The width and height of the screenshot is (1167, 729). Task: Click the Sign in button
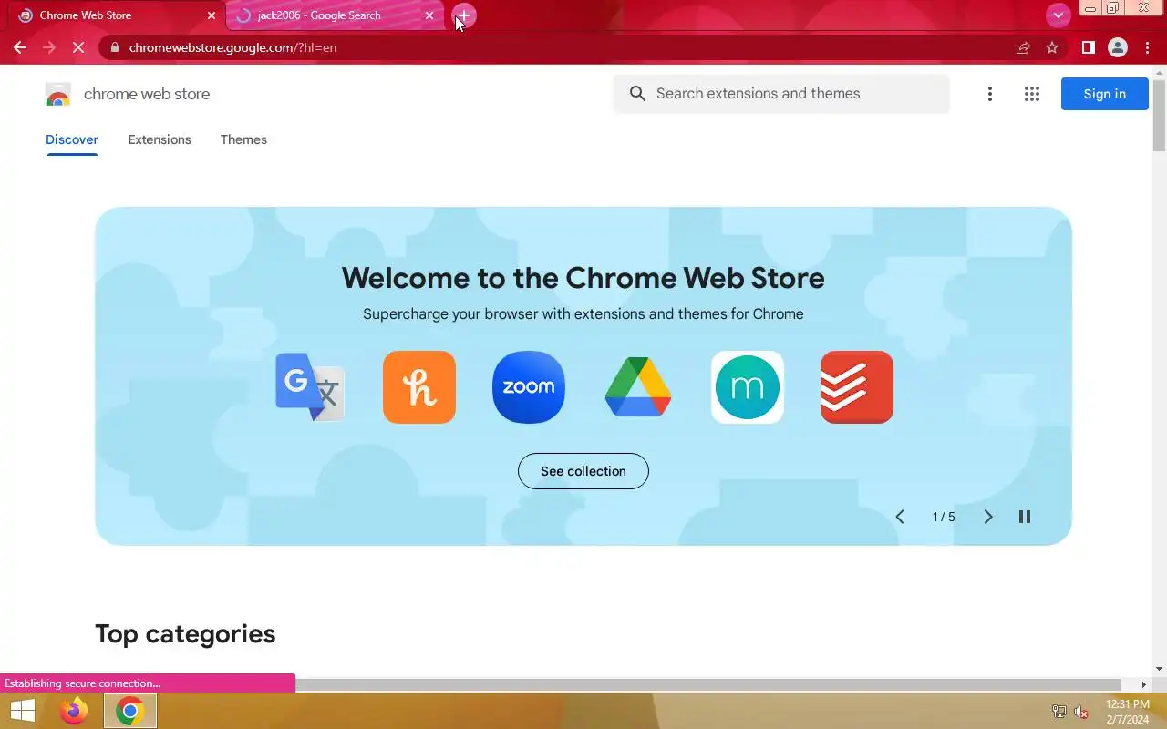[x=1104, y=94]
